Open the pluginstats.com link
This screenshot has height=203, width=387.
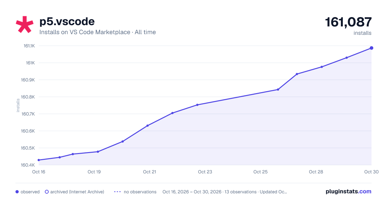pyautogui.click(x=349, y=191)
